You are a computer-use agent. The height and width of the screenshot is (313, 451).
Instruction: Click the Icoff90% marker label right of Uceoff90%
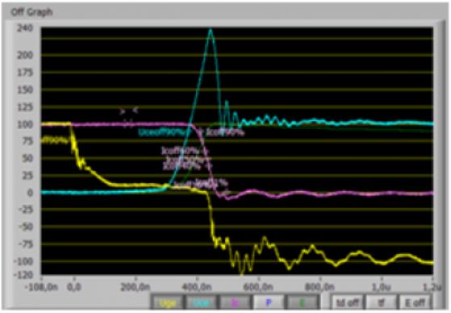[x=225, y=132]
